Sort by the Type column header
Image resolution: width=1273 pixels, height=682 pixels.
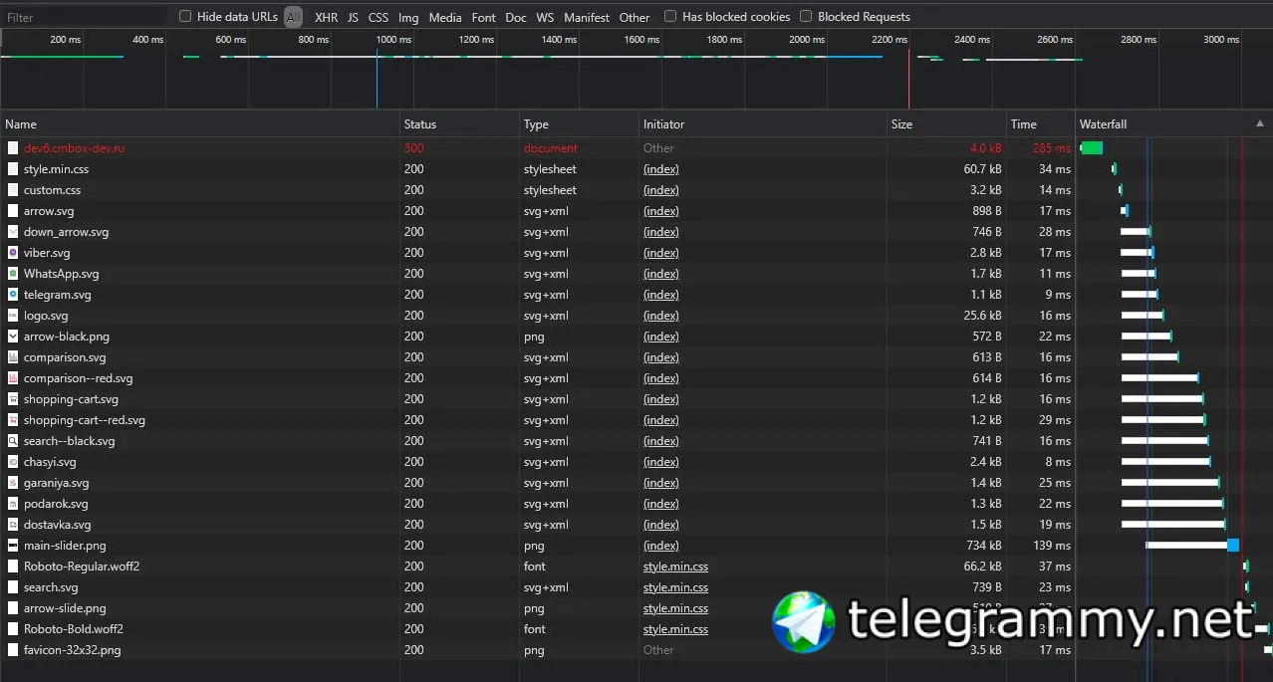pyautogui.click(x=579, y=124)
